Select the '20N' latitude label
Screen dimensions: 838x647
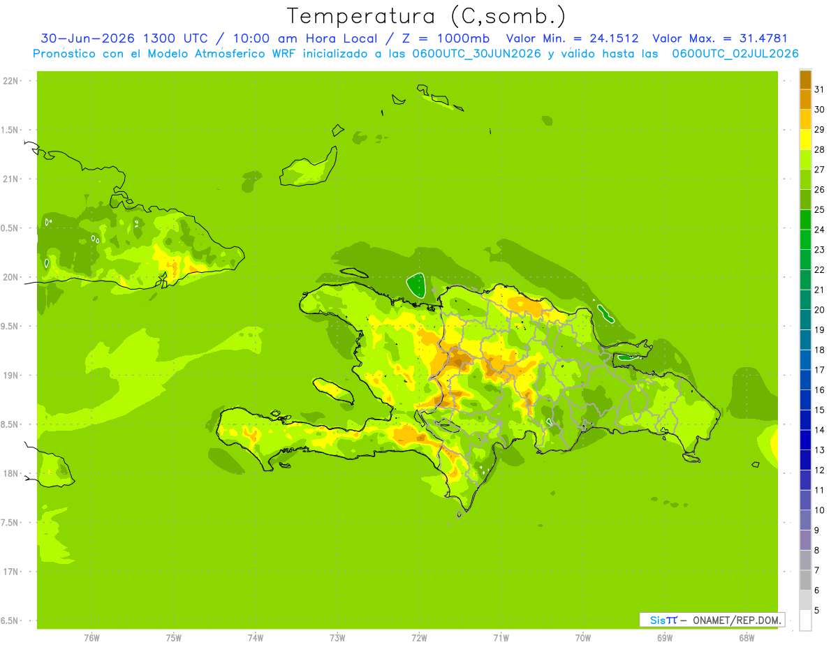[x=10, y=277]
